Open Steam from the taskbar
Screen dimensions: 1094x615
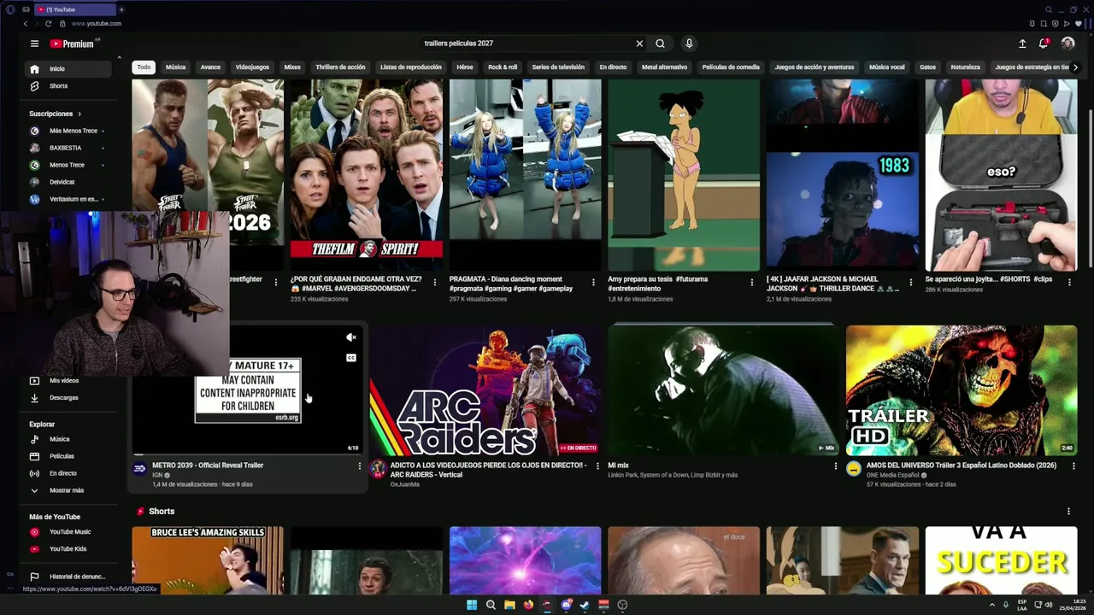click(585, 605)
